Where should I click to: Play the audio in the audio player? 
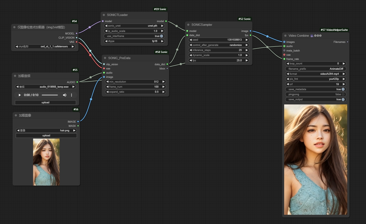click(x=20, y=95)
